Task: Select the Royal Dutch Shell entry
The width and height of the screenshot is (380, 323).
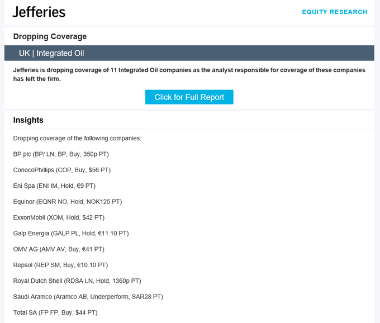Action: click(x=77, y=281)
